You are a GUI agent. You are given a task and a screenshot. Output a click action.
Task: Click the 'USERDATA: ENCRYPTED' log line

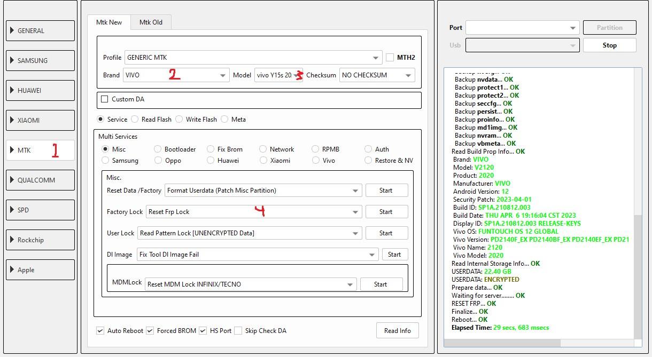click(x=485, y=280)
